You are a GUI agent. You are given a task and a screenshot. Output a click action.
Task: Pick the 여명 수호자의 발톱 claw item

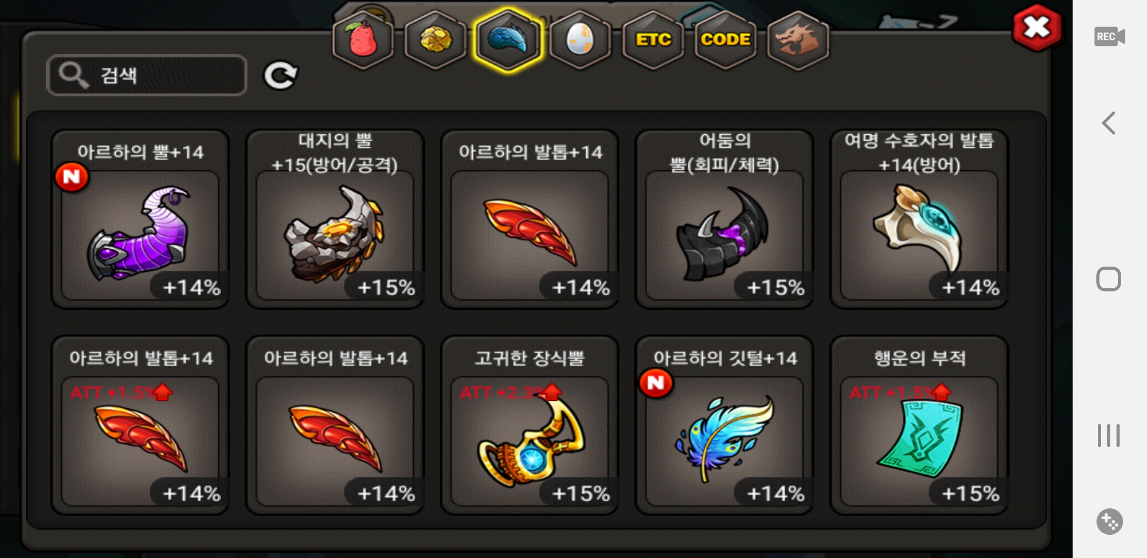pos(919,219)
